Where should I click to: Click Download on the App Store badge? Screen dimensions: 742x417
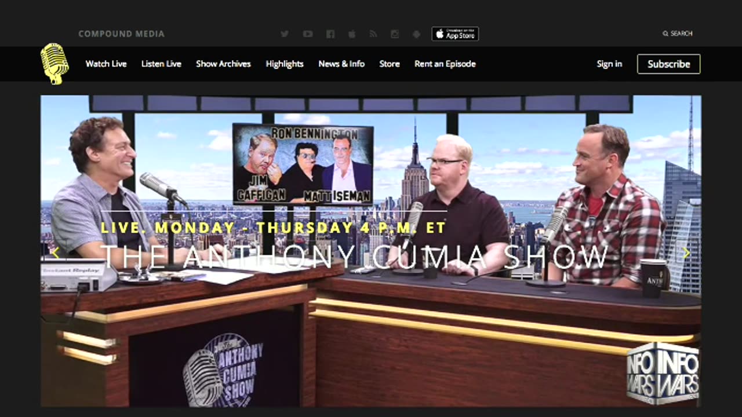tap(455, 34)
